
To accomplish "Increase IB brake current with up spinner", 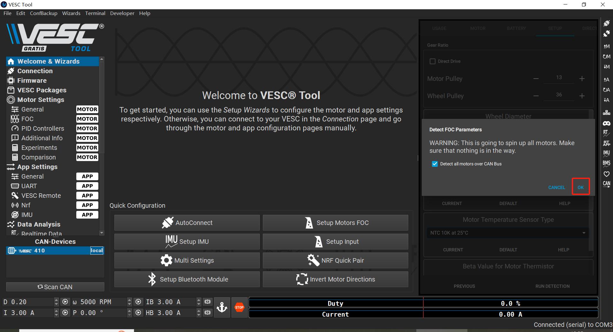I will [x=199, y=300].
